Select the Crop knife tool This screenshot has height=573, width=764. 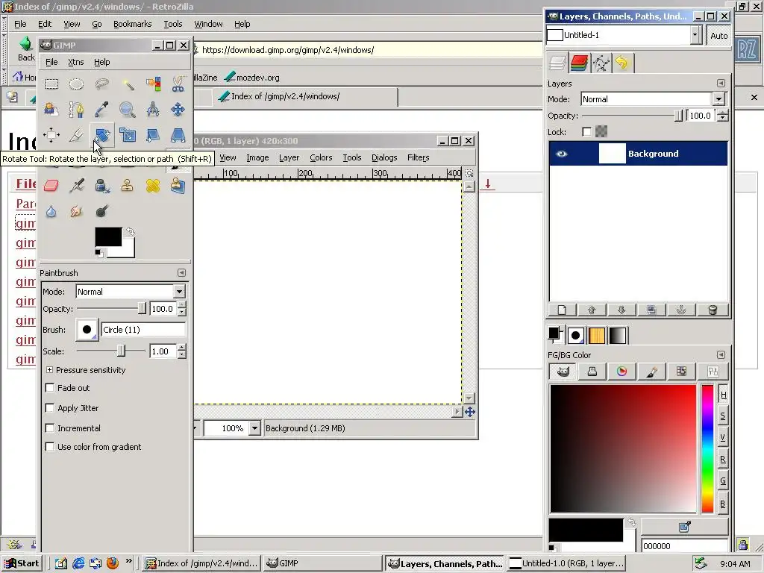pos(77,135)
